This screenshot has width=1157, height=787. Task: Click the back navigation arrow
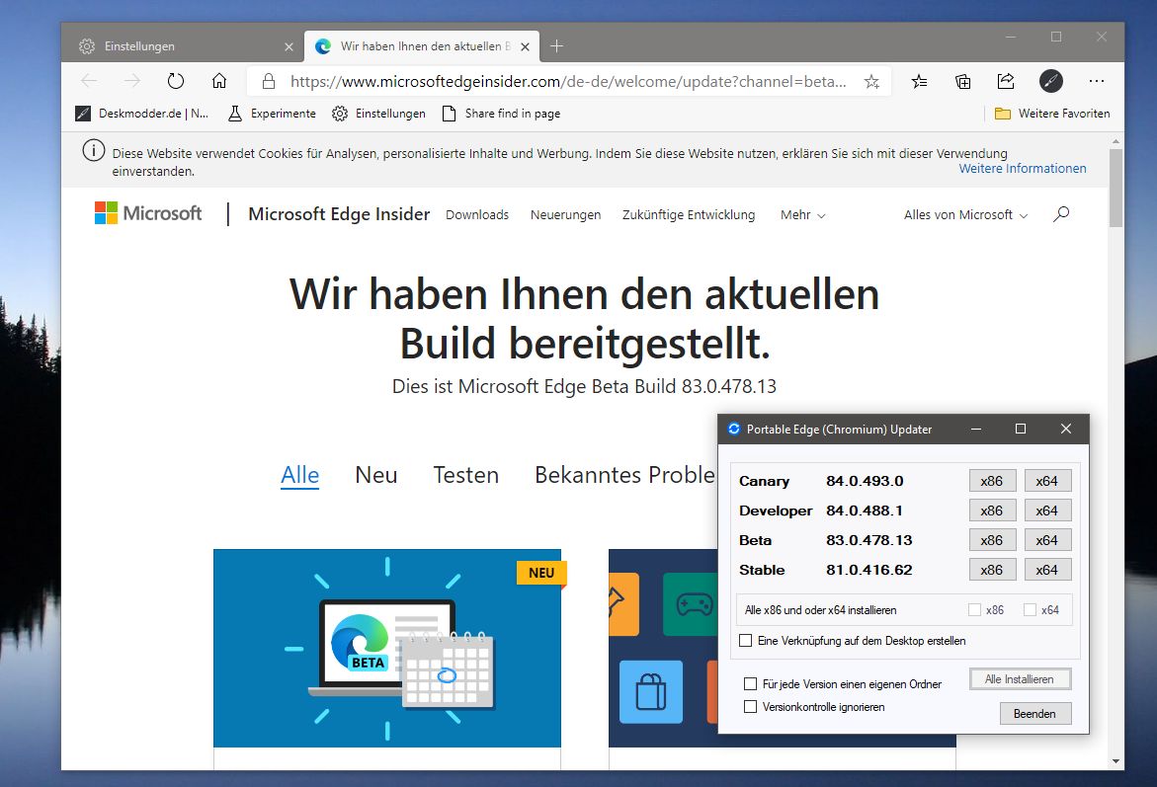pos(89,81)
